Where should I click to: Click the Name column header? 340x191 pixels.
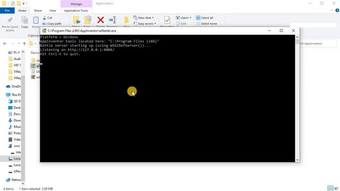(35, 53)
